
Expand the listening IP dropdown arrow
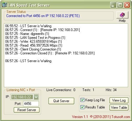coord(36,97)
